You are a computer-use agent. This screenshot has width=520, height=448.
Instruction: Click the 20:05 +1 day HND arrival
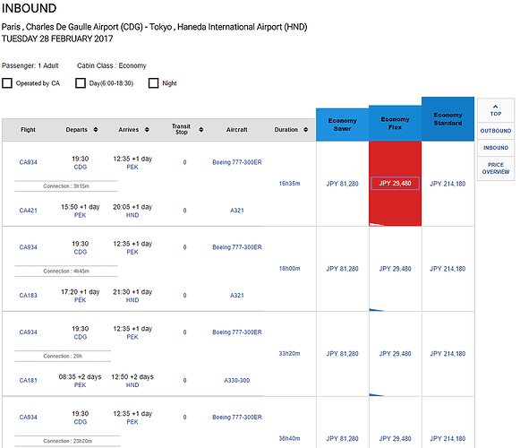[x=132, y=211]
